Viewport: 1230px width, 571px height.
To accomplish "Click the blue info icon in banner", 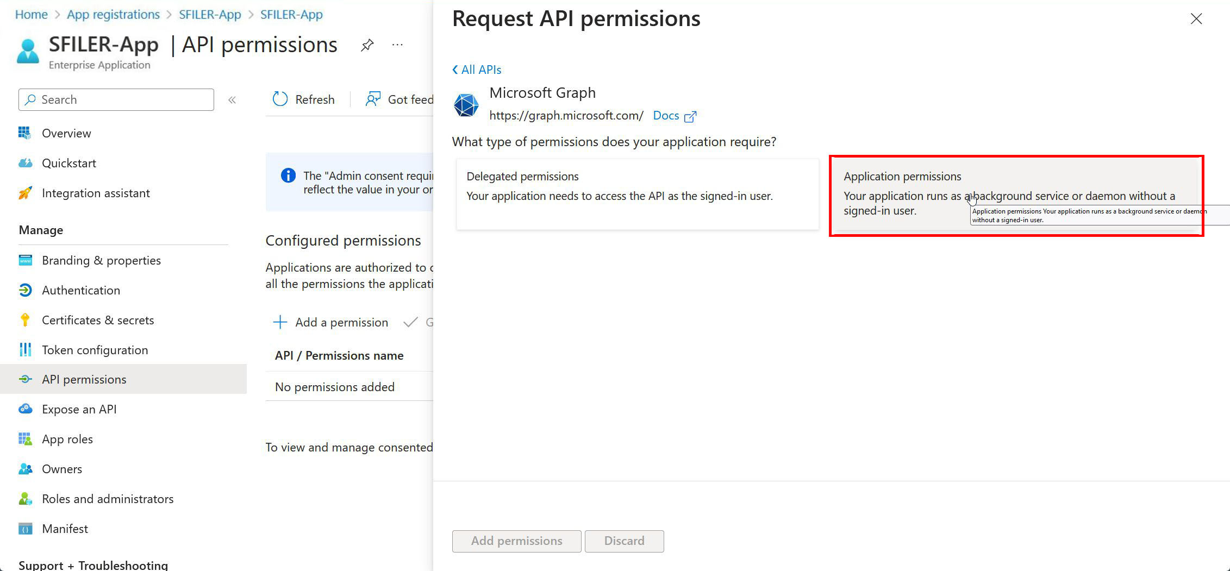I will tap(288, 175).
